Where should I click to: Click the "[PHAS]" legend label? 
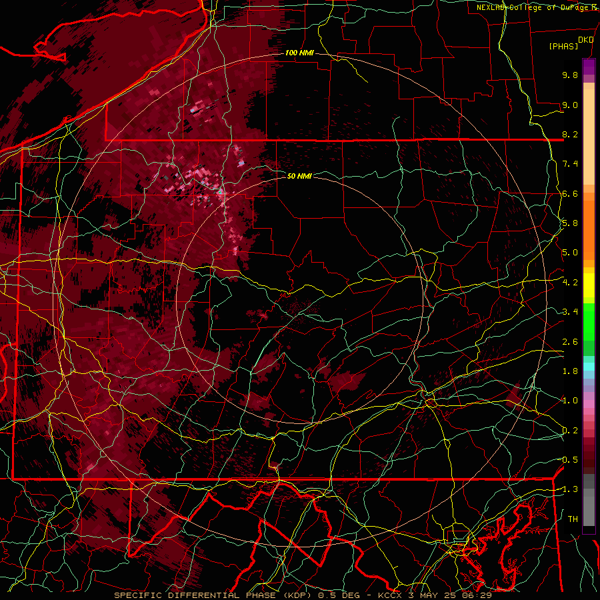coord(563,47)
